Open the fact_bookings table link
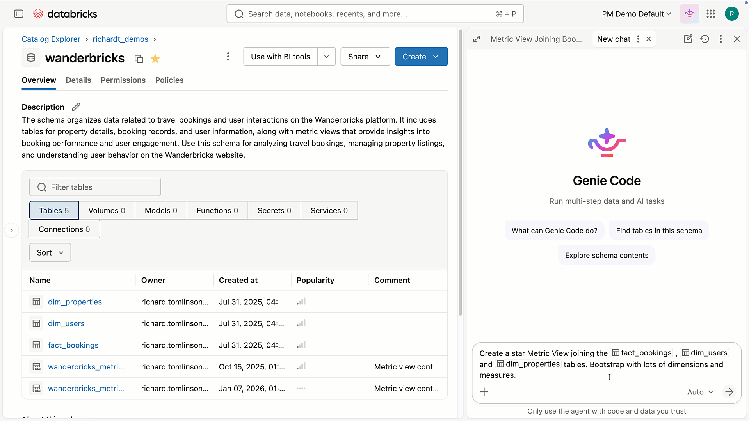749x421 pixels. [73, 345]
